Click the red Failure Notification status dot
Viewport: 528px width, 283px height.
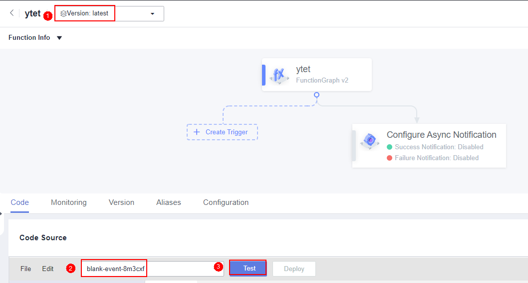[x=390, y=158]
